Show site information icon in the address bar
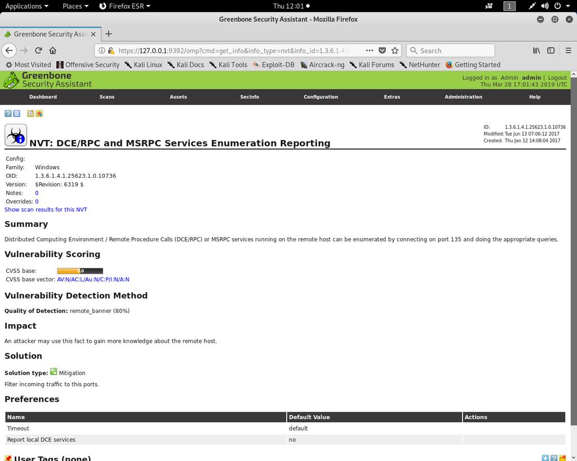This screenshot has height=461, width=577. coord(102,50)
